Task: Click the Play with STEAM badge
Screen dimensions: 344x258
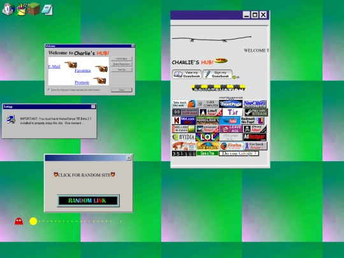Action: coord(256,112)
